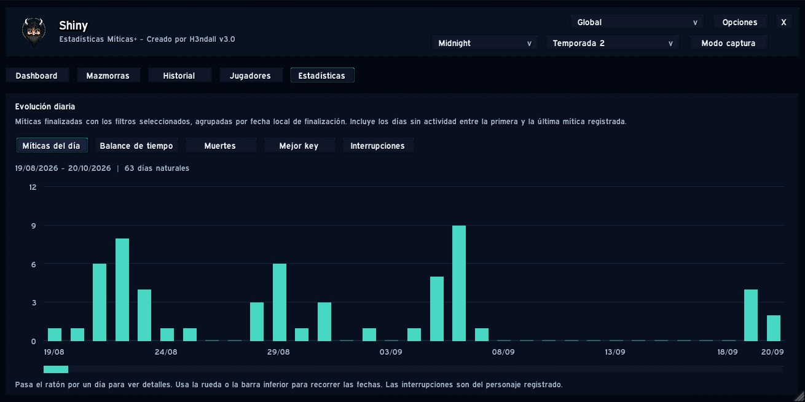Activate Modo captura button
805x402 pixels.
[728, 43]
